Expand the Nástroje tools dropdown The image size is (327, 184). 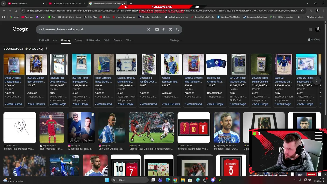(176, 40)
